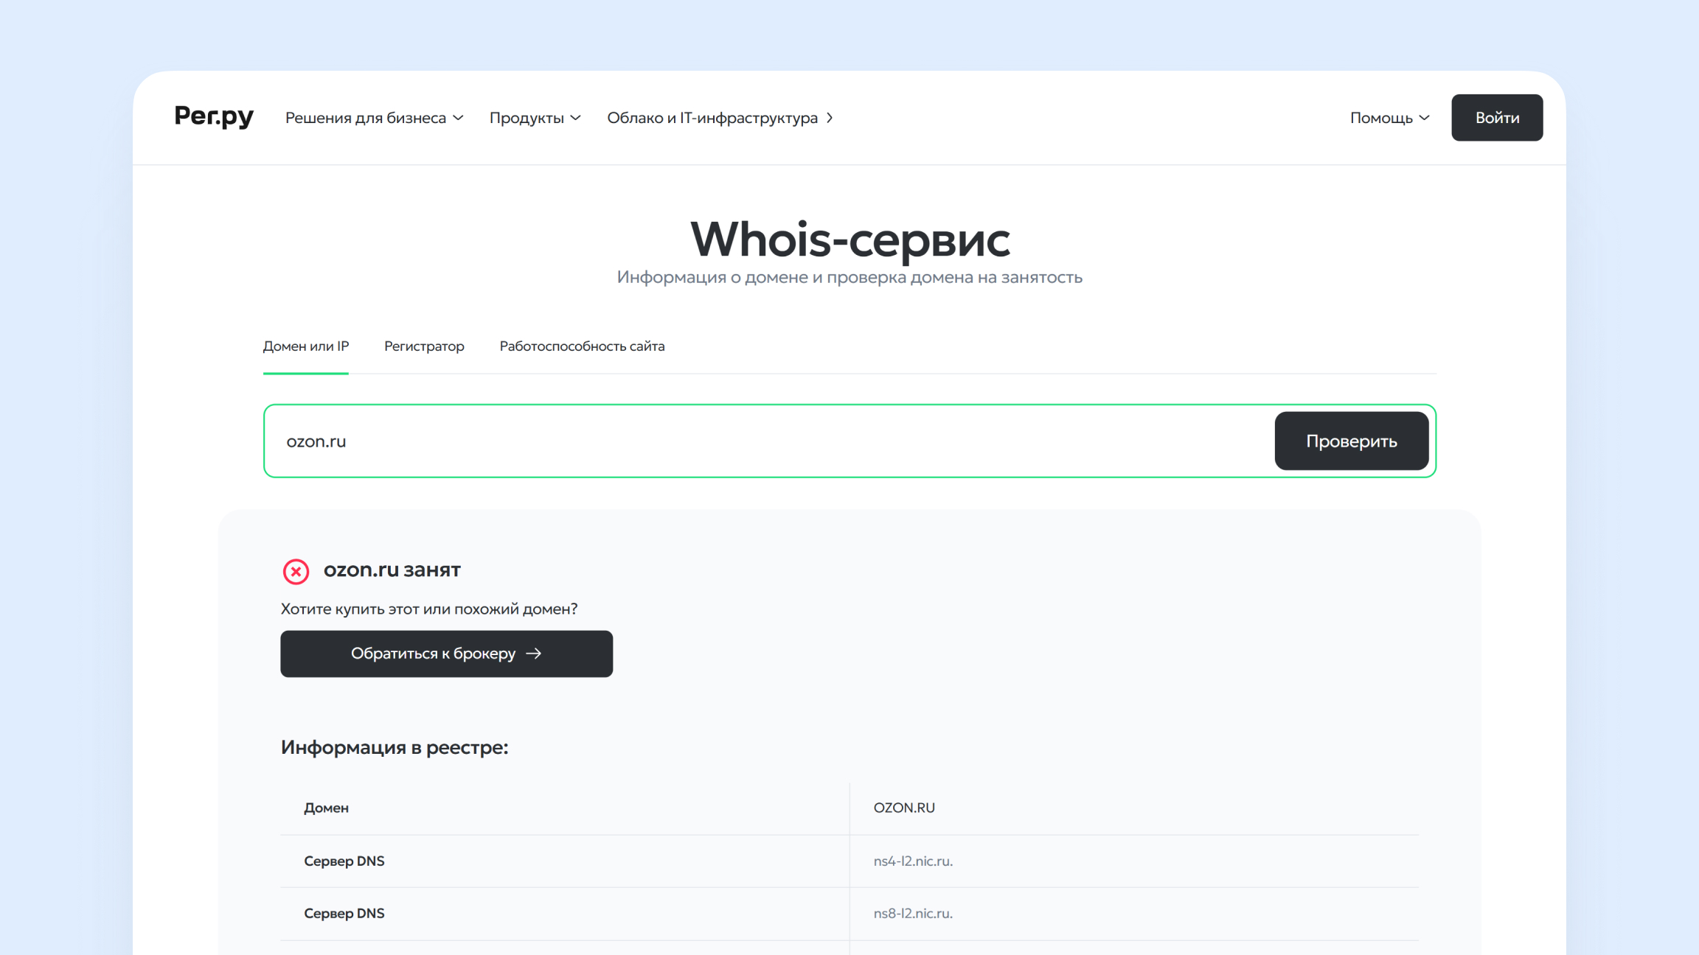
Task: Click the Информация в реестре heading
Action: coord(395,747)
